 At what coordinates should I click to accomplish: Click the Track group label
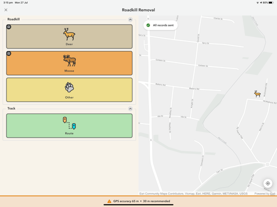point(12,108)
